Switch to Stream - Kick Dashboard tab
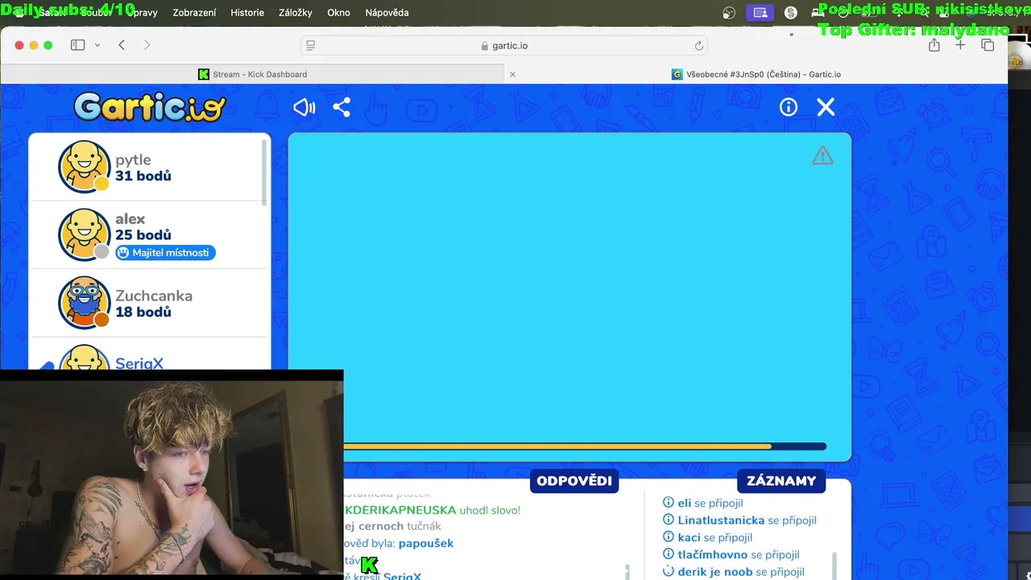 point(252,74)
